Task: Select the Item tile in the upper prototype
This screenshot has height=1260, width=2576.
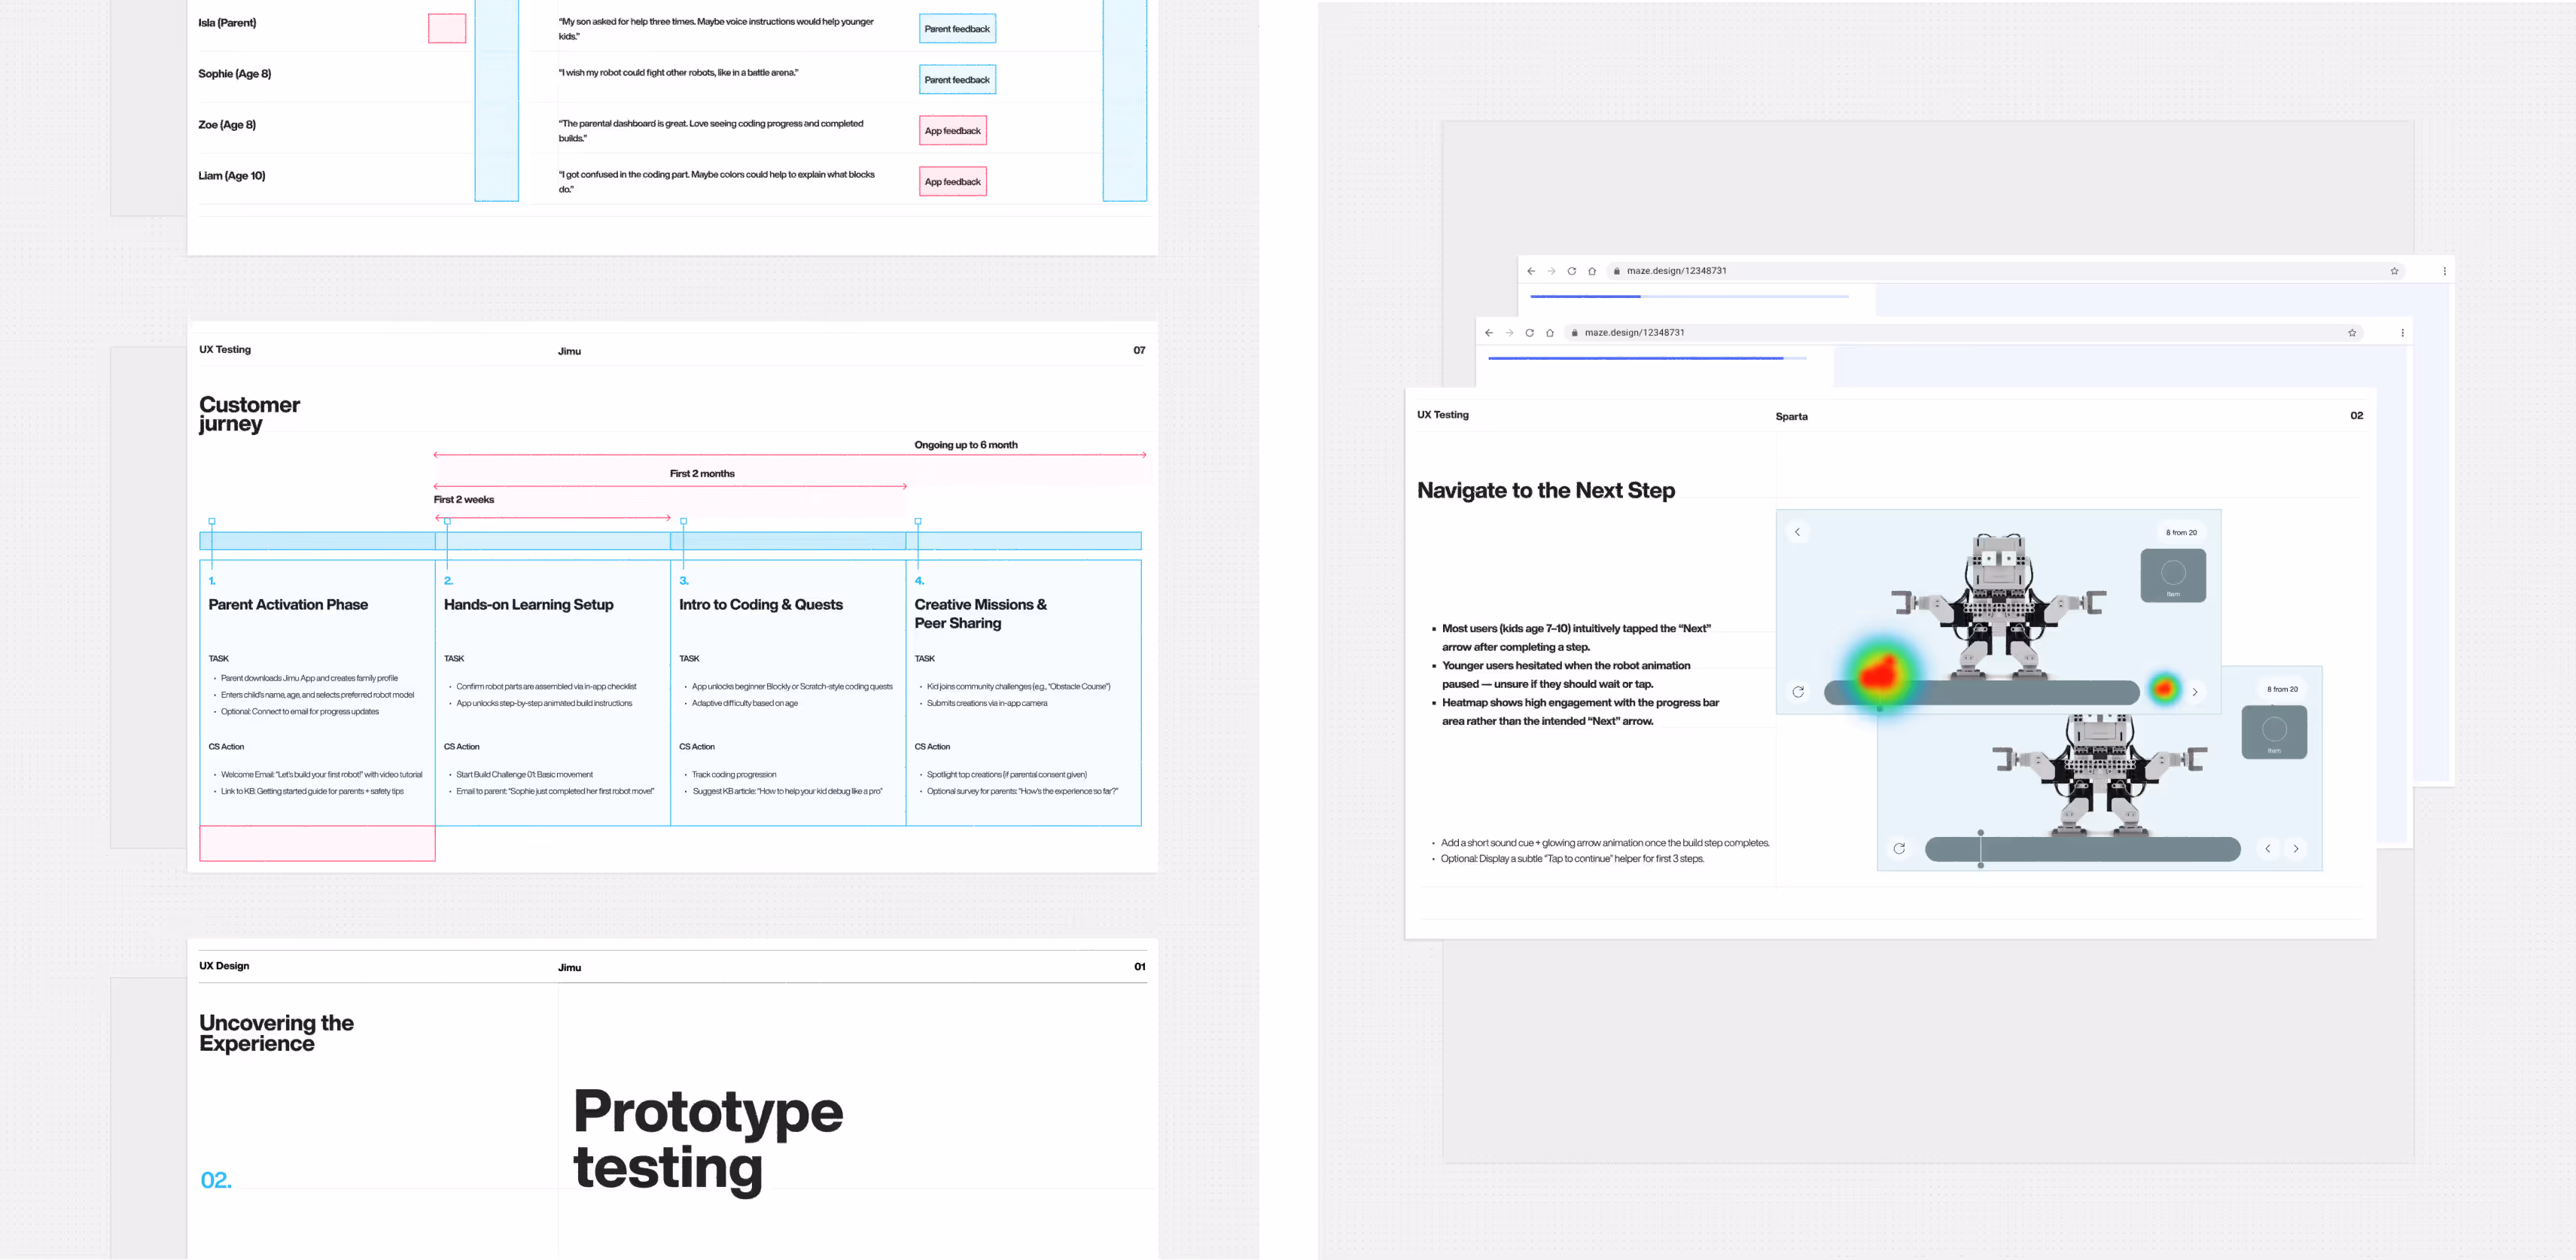Action: pyautogui.click(x=2172, y=575)
